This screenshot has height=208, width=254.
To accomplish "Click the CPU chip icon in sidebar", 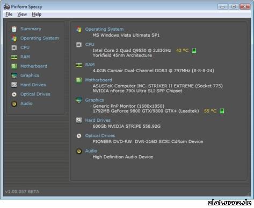I will click(x=14, y=47).
